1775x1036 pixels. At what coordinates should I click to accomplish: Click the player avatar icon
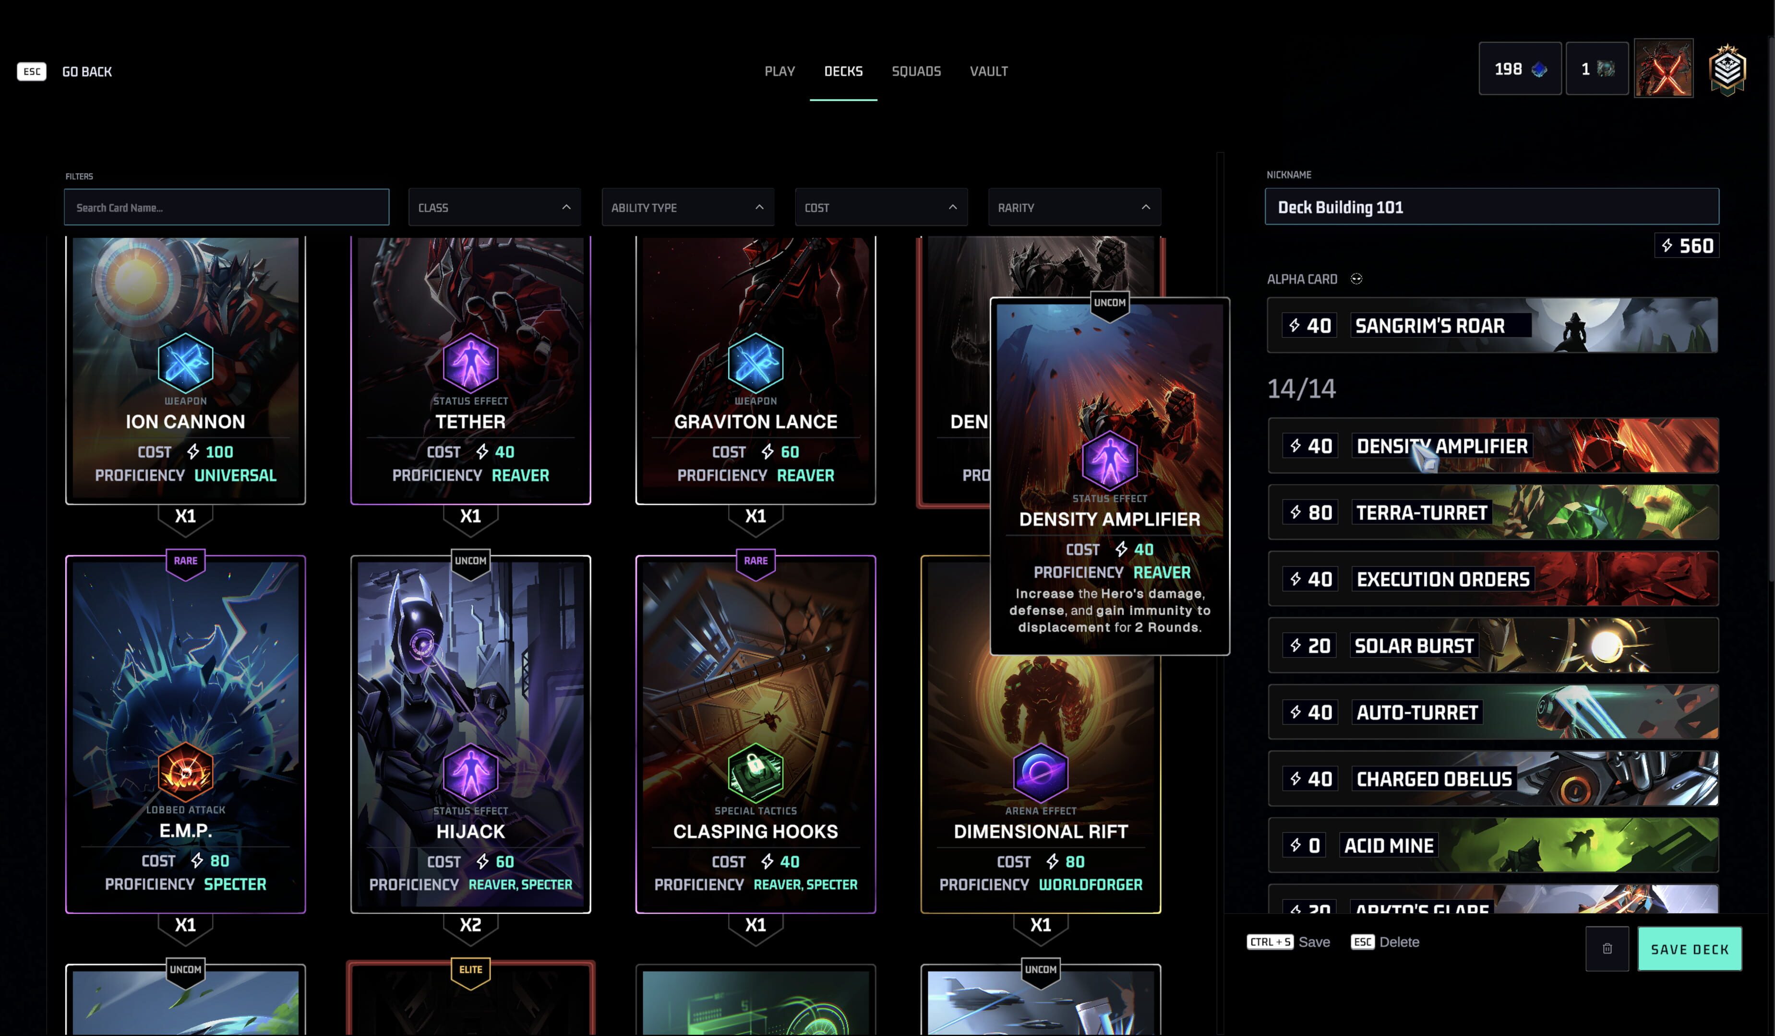pyautogui.click(x=1663, y=68)
